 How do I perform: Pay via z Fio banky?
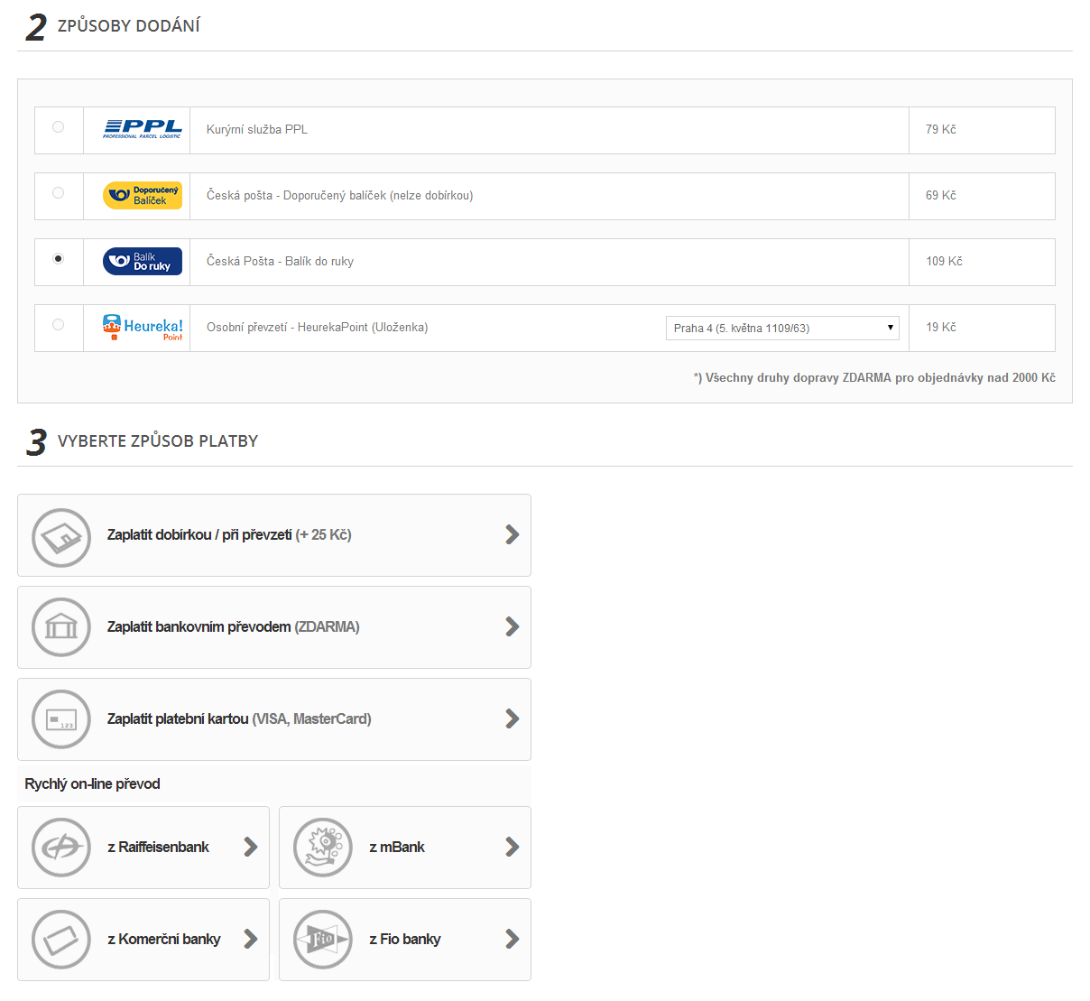point(405,940)
